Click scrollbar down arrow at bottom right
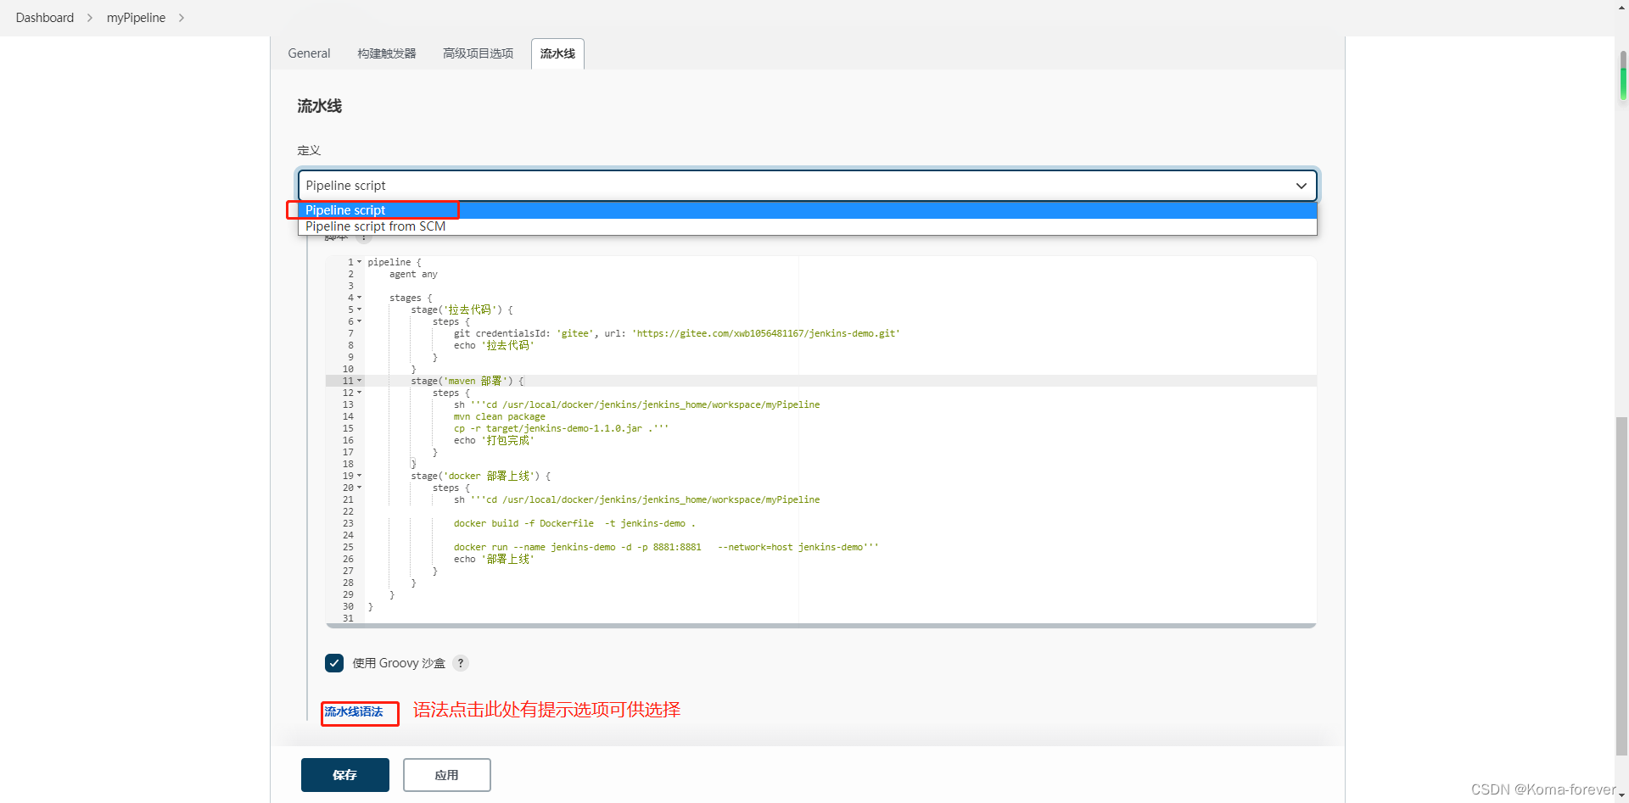Viewport: 1629px width, 803px height. point(1622,796)
